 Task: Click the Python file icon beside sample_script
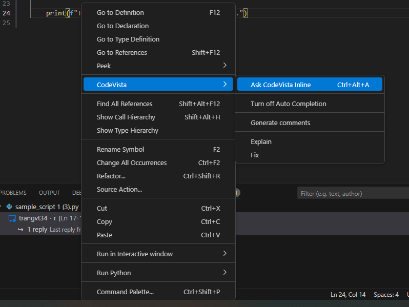[x=9, y=207]
